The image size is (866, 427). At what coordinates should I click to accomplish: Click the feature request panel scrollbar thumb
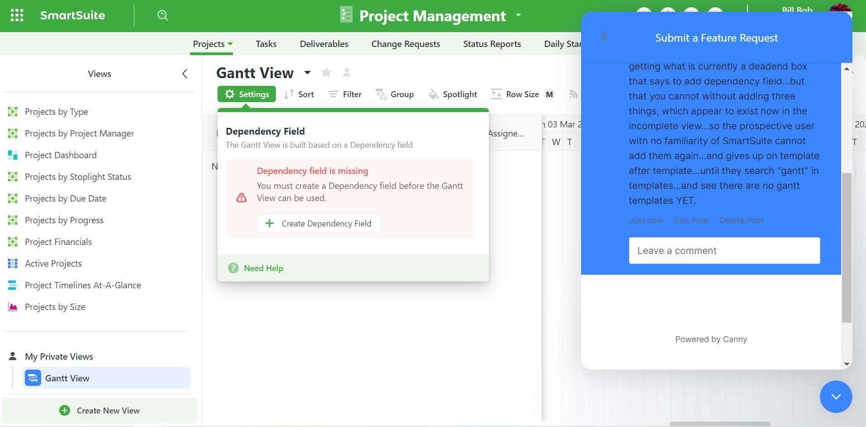(847, 248)
